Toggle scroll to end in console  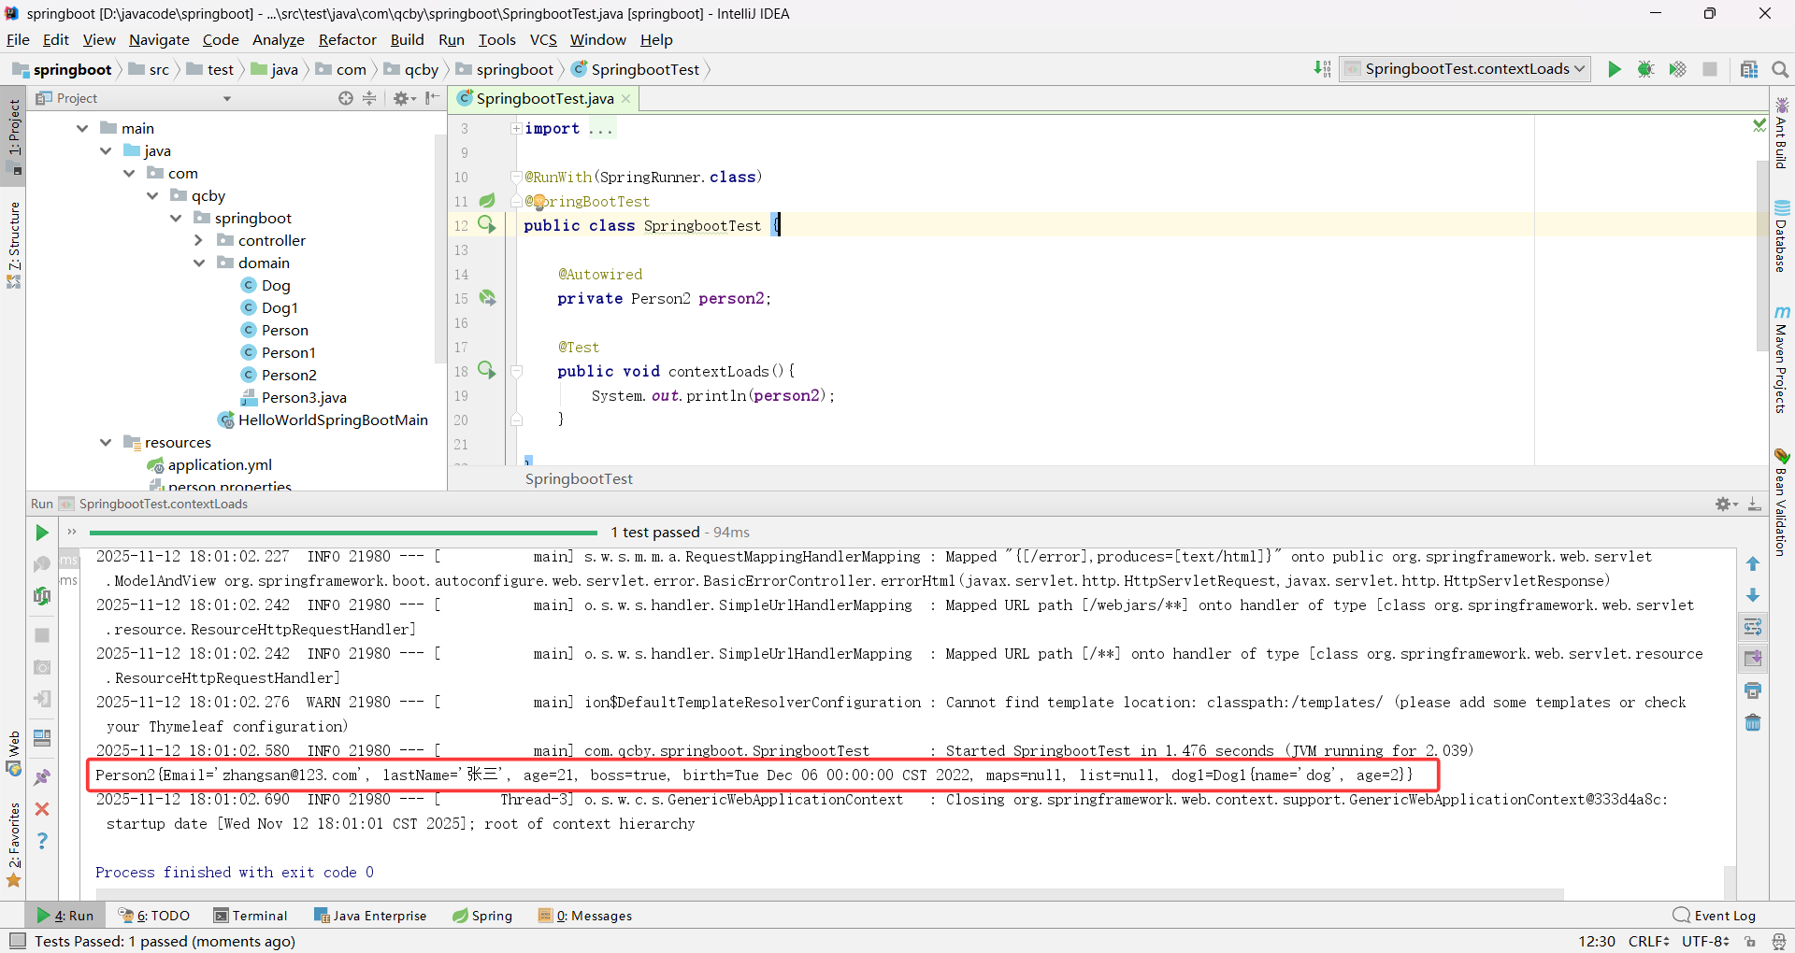tap(1753, 659)
